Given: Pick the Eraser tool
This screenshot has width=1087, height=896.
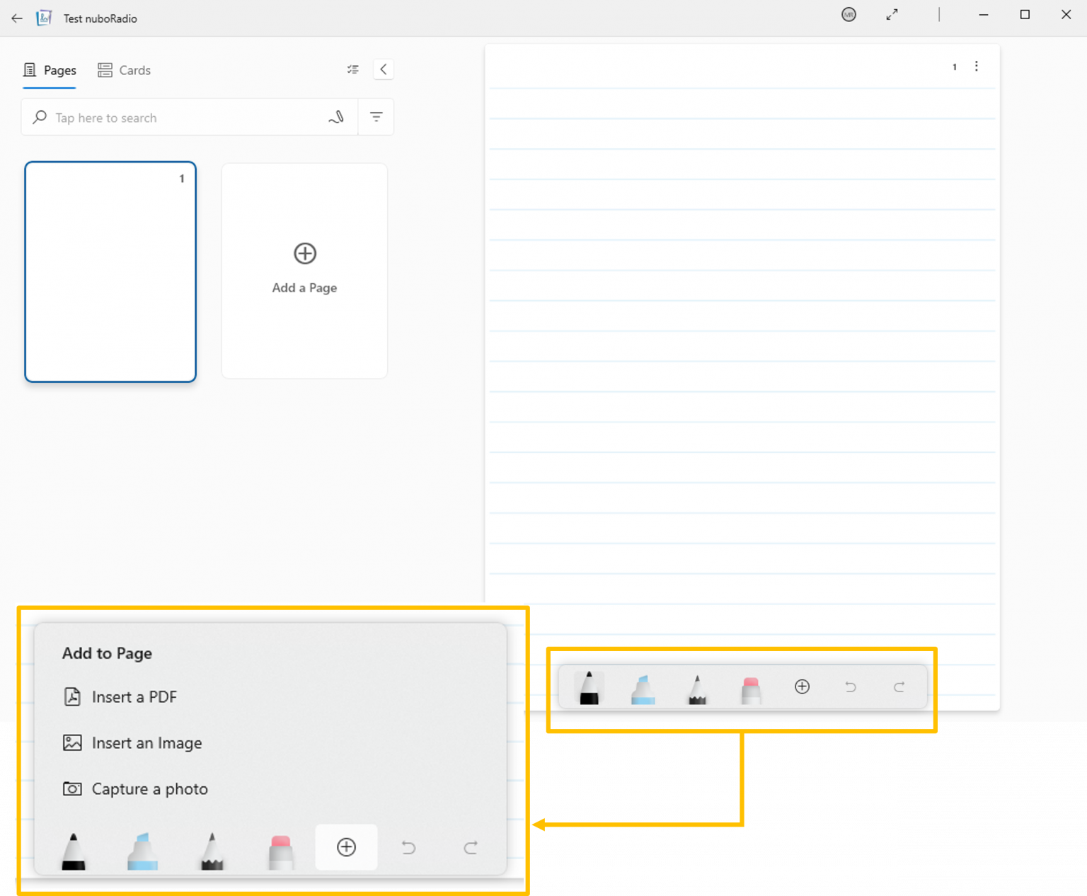Looking at the screenshot, I should (x=750, y=687).
